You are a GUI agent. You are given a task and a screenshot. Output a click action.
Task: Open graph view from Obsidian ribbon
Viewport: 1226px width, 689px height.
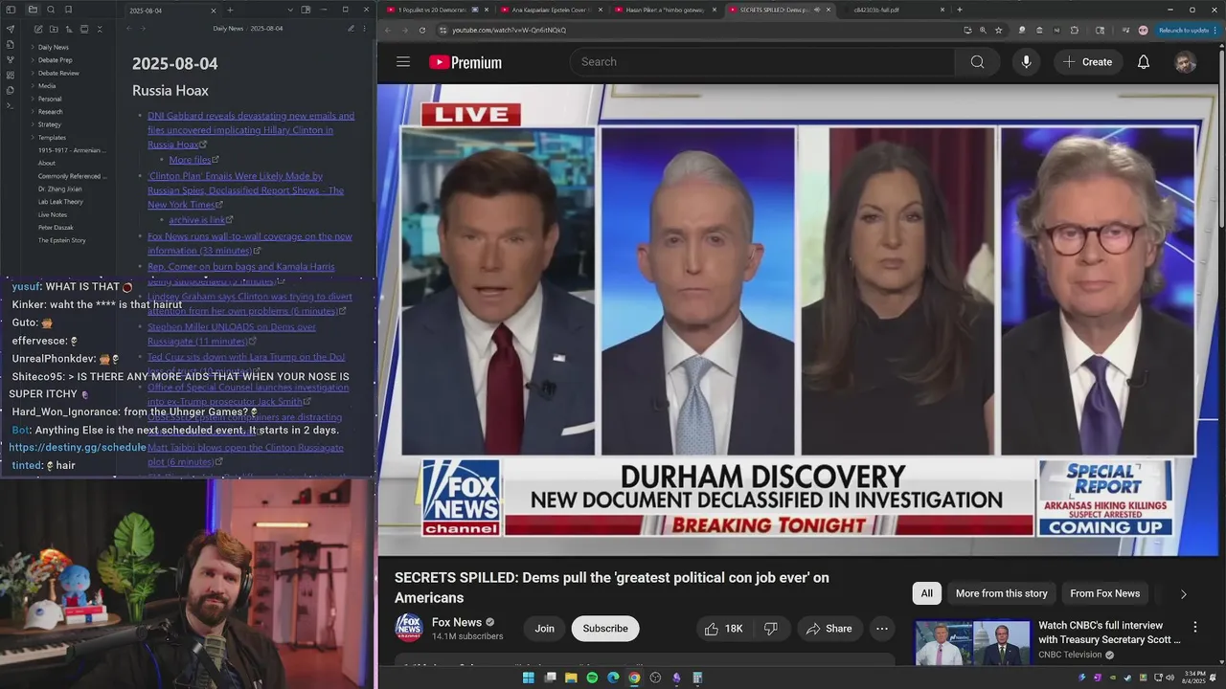pos(11,59)
